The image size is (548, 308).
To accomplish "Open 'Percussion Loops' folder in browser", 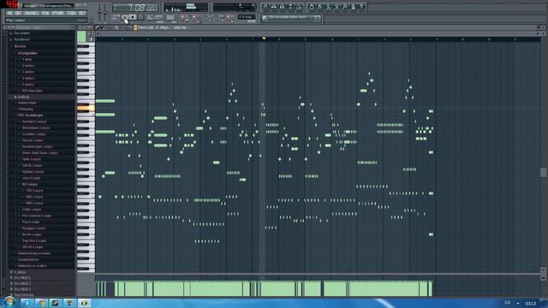I will click(36, 216).
